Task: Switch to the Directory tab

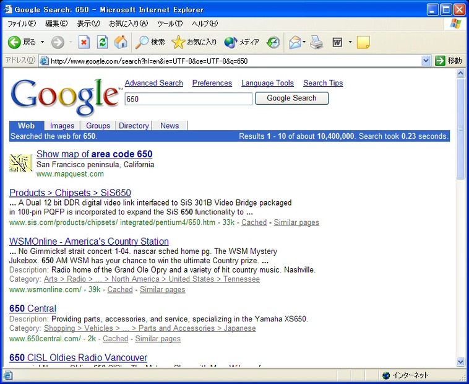Action: [x=134, y=126]
